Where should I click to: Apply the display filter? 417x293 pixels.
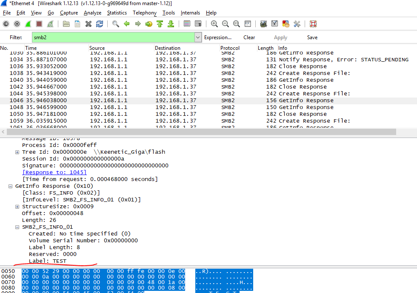[280, 37]
